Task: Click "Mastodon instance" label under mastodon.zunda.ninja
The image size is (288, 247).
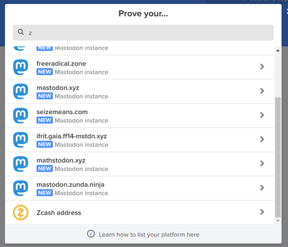Action: tap(82, 193)
